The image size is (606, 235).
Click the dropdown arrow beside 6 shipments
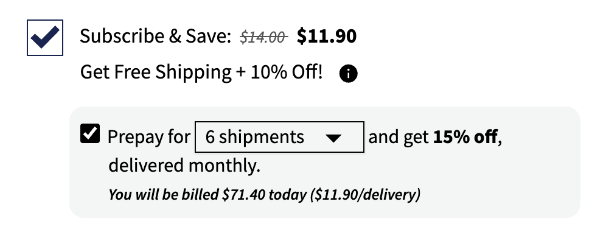333,138
